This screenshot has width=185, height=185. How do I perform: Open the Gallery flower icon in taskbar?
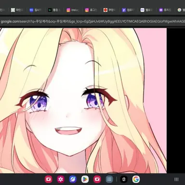pos(61,179)
